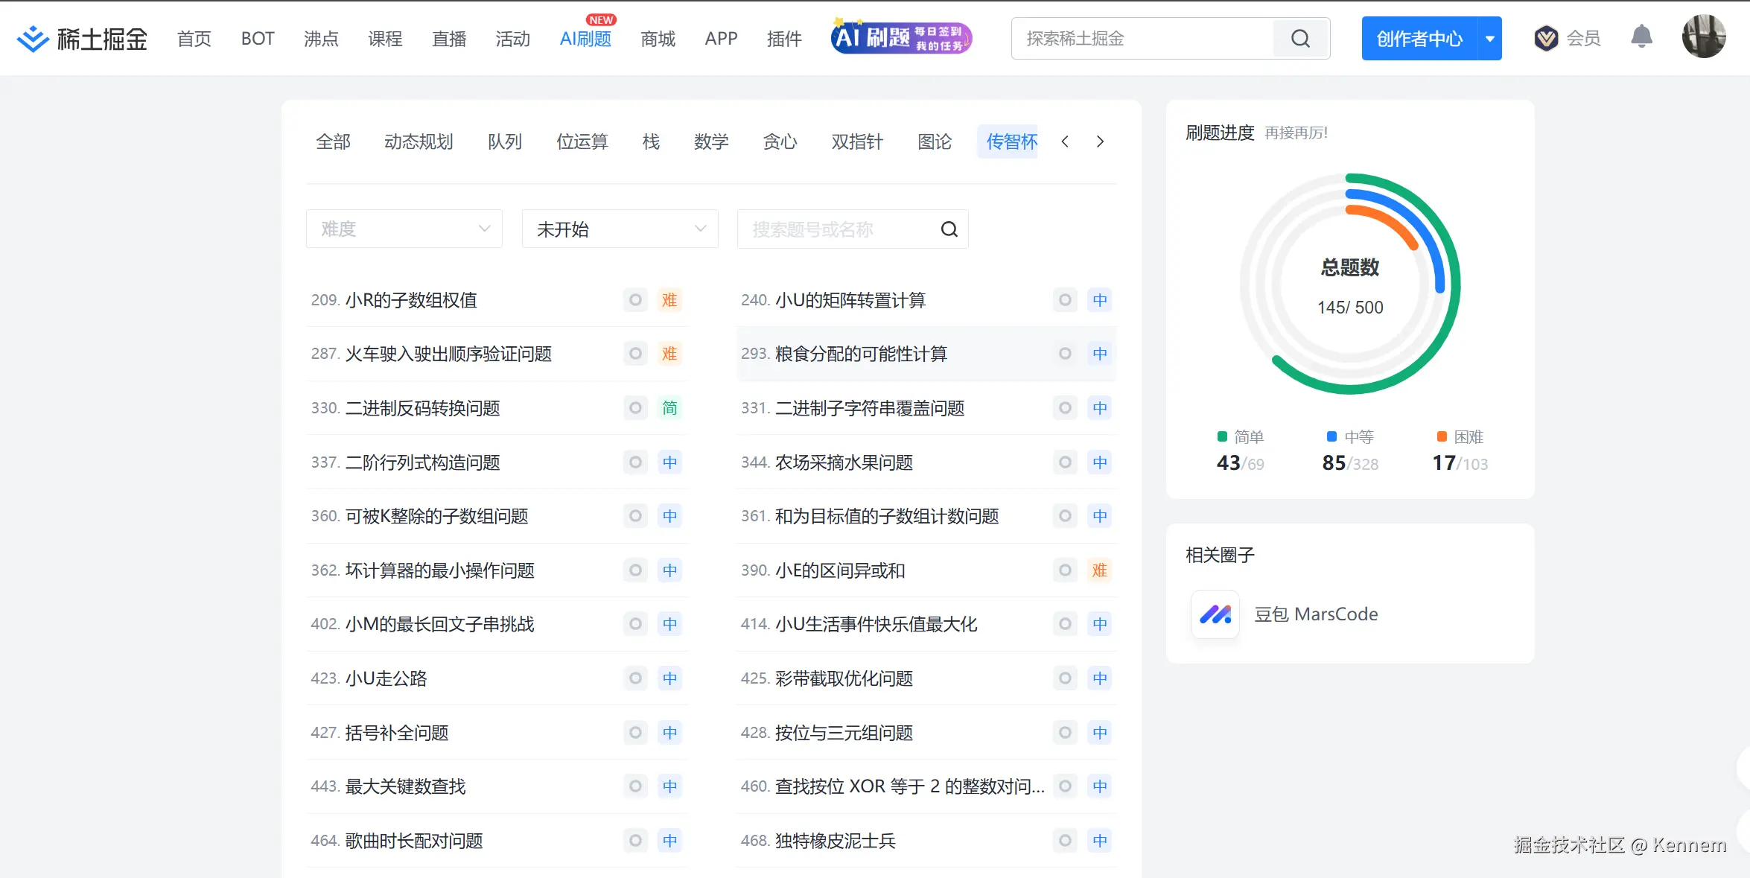This screenshot has width=1750, height=878.
Task: Click the 创作者中心 button
Action: 1419,39
